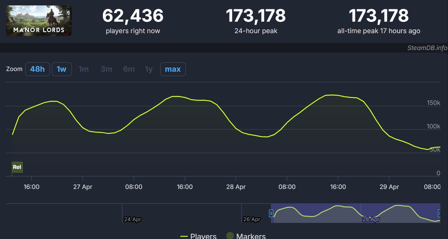448x239 pixels.
Task: Click the 50k y-axis label
Action: 435,150
